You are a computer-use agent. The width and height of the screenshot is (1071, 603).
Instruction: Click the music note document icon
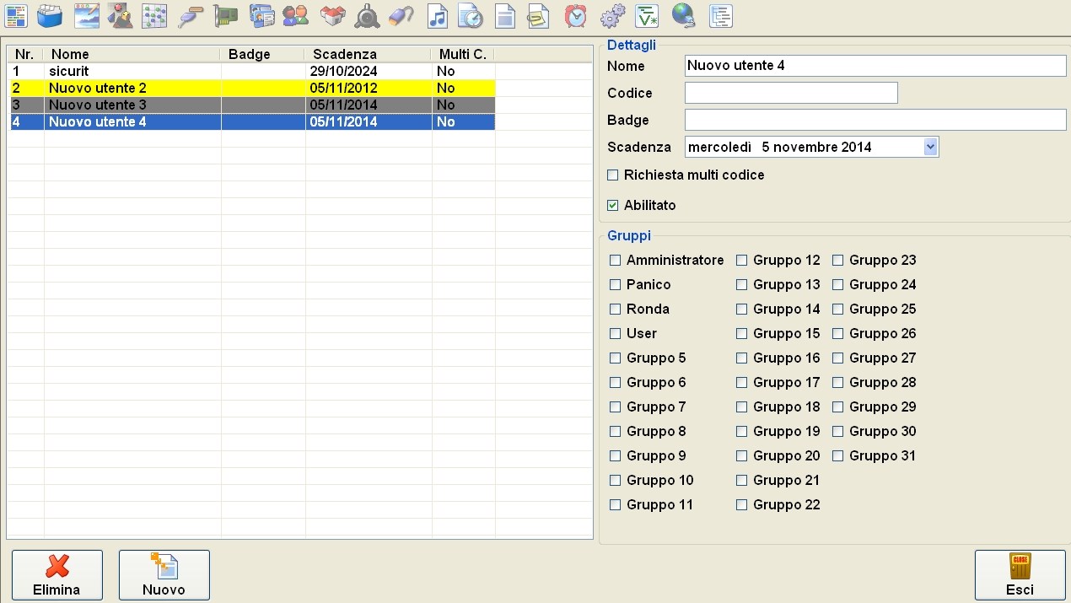coord(436,15)
